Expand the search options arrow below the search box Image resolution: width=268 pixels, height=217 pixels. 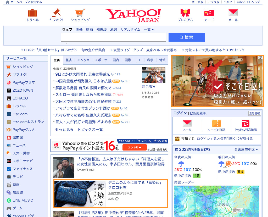coord(66,43)
